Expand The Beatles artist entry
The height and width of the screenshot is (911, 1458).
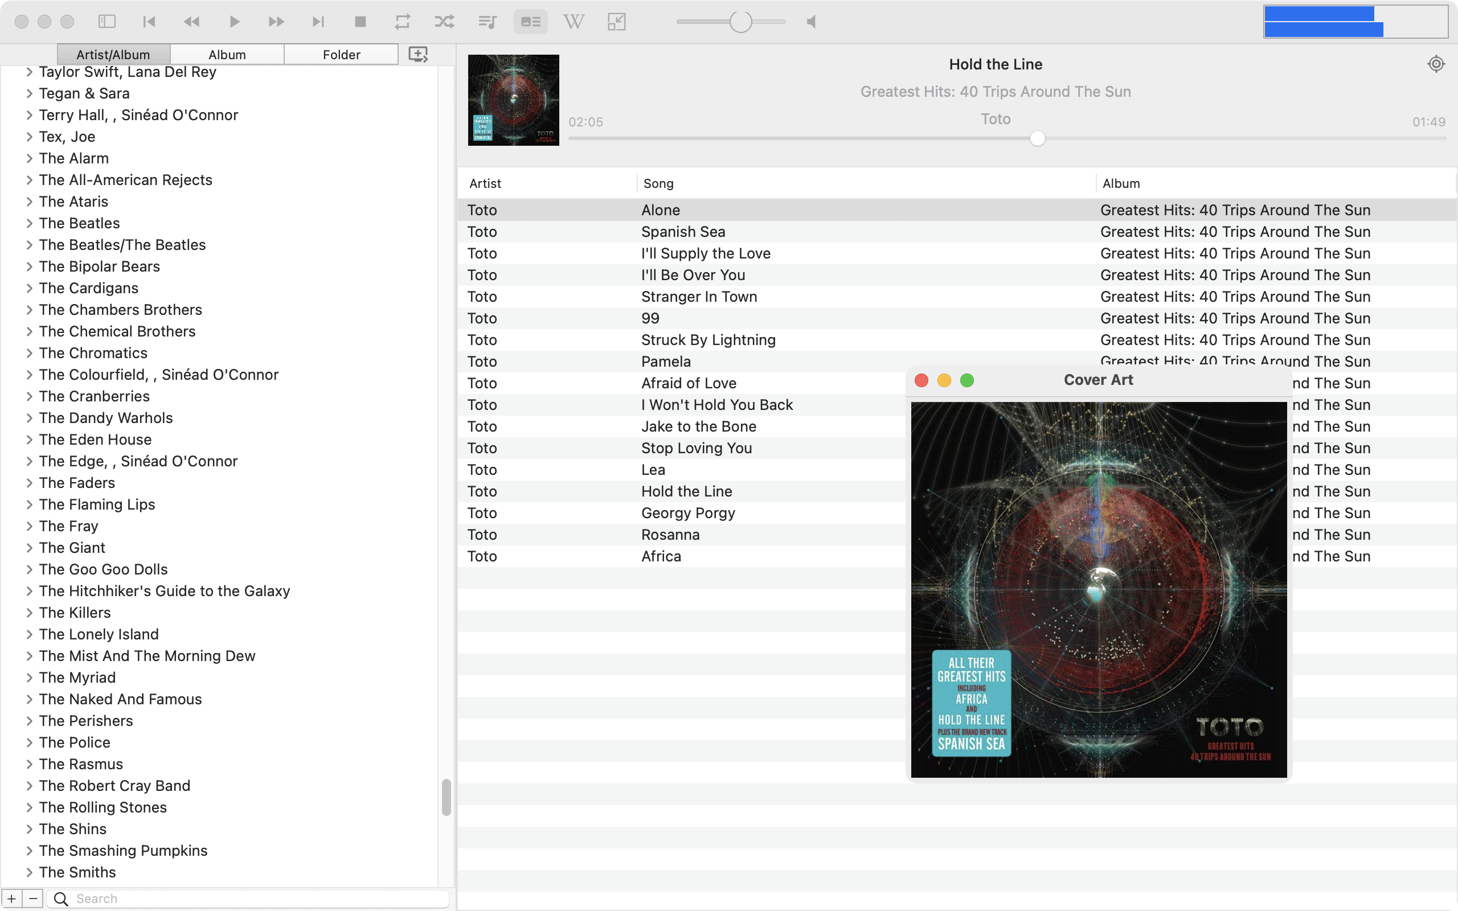(x=29, y=224)
